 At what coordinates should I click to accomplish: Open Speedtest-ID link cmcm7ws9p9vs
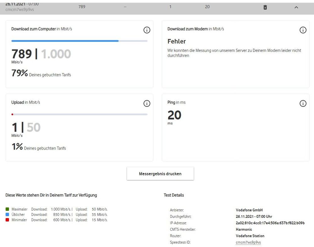coord(248,242)
